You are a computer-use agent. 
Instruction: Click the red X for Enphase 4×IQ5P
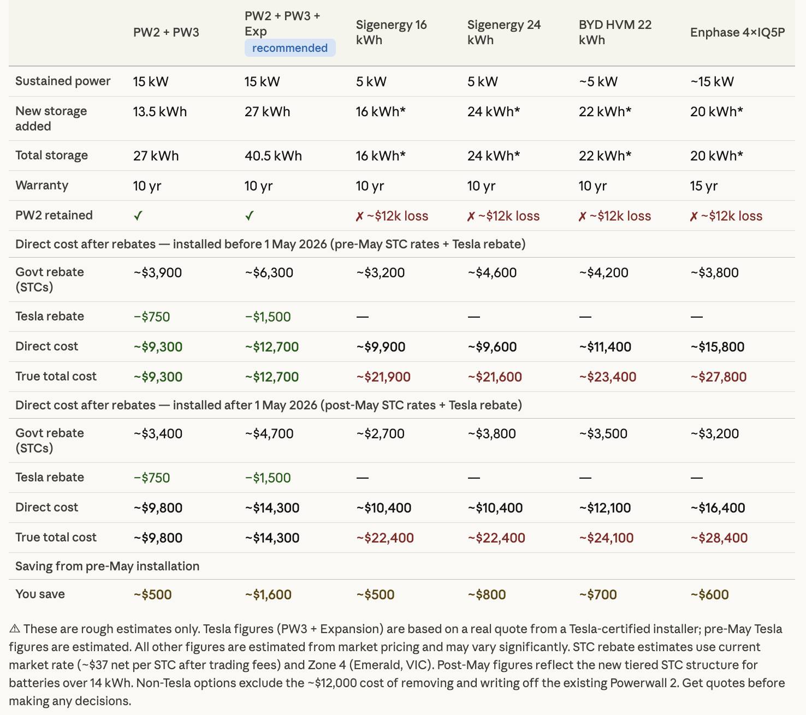click(694, 217)
